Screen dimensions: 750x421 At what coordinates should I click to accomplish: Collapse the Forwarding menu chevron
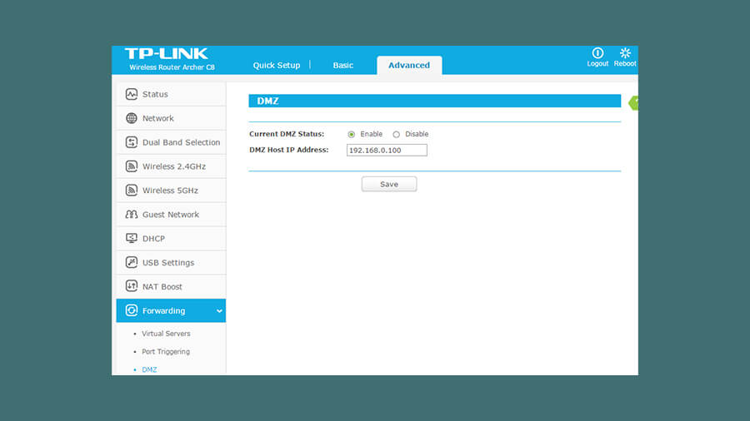pyautogui.click(x=219, y=310)
